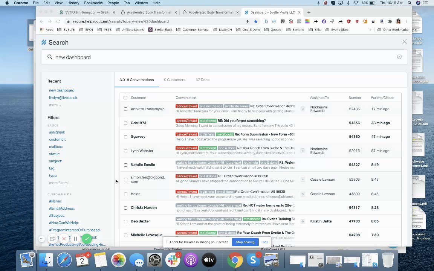The image size is (434, 271).
Task: Click the magnifier icon beside 'new dashboard'
Action: point(50,57)
